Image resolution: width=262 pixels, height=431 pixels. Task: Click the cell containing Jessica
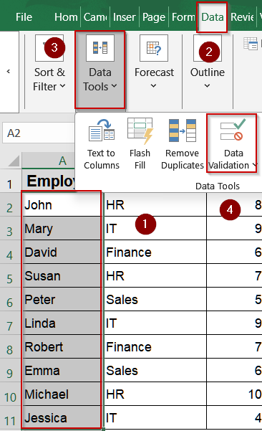point(62,417)
